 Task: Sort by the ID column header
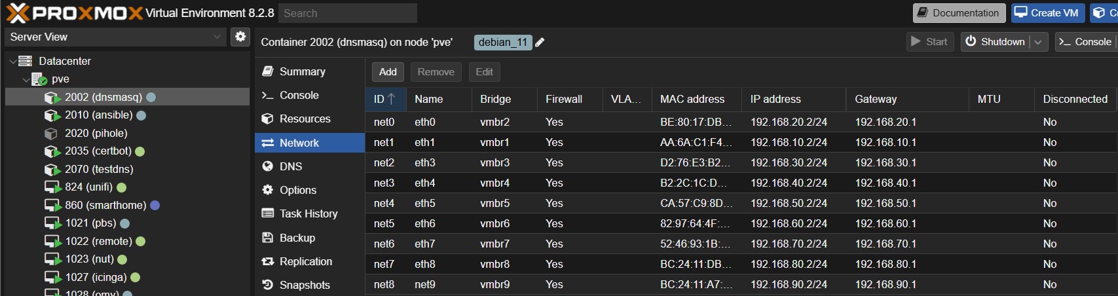coord(385,99)
